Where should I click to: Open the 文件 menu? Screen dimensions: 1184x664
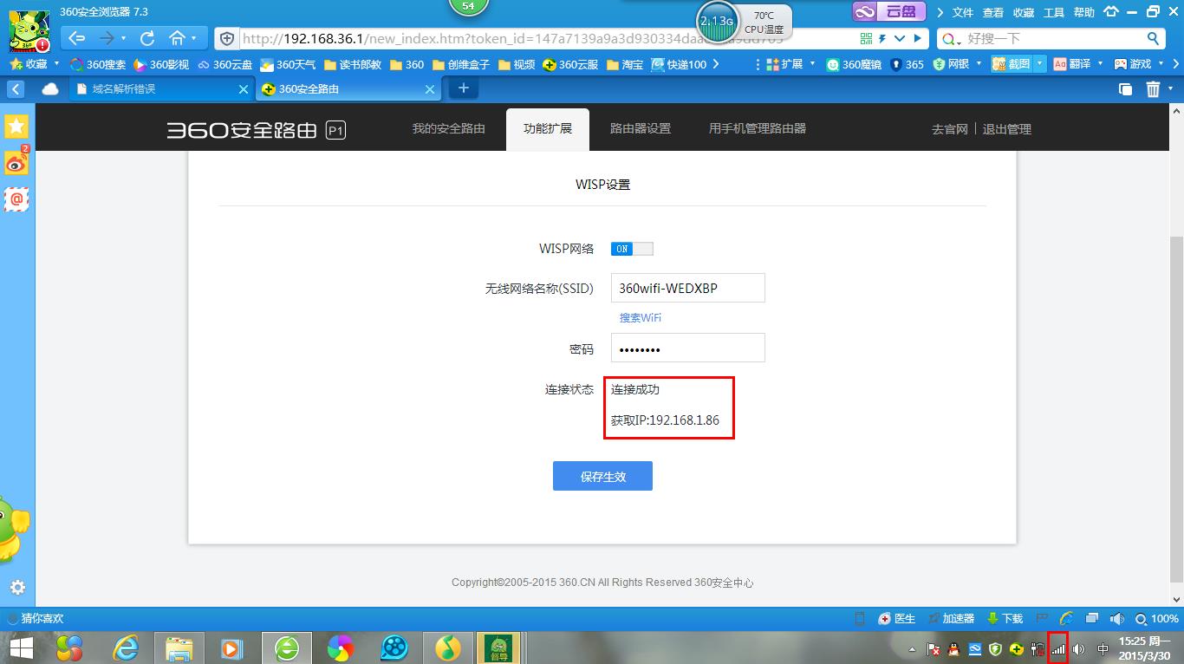(x=963, y=12)
